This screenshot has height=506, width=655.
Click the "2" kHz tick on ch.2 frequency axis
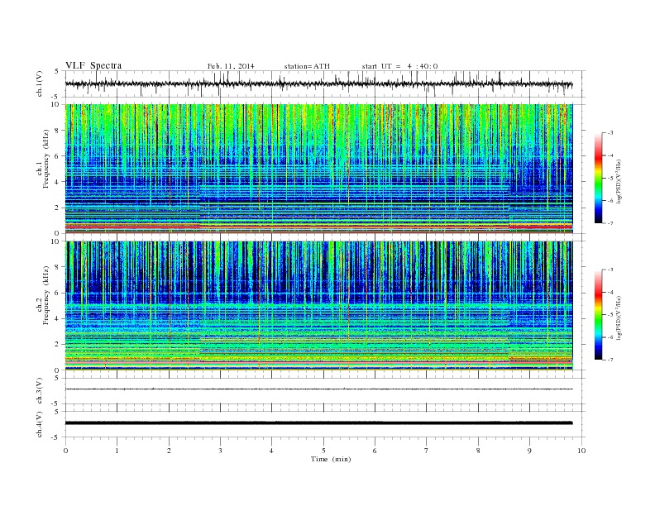(x=57, y=345)
